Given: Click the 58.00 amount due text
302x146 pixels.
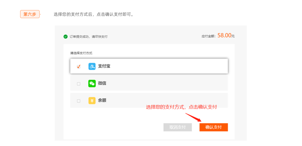Looking at the screenshot, I should click(224, 36).
